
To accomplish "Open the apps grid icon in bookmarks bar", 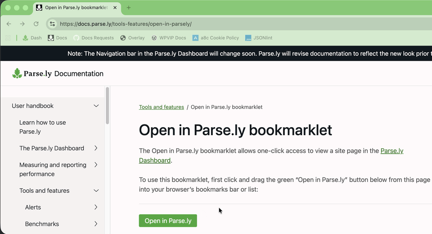I will pos(8,38).
